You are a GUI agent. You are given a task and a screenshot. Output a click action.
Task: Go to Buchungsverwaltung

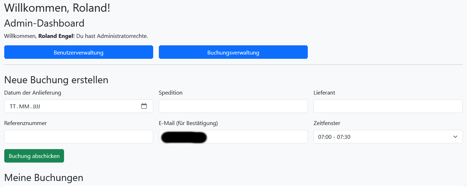point(233,52)
